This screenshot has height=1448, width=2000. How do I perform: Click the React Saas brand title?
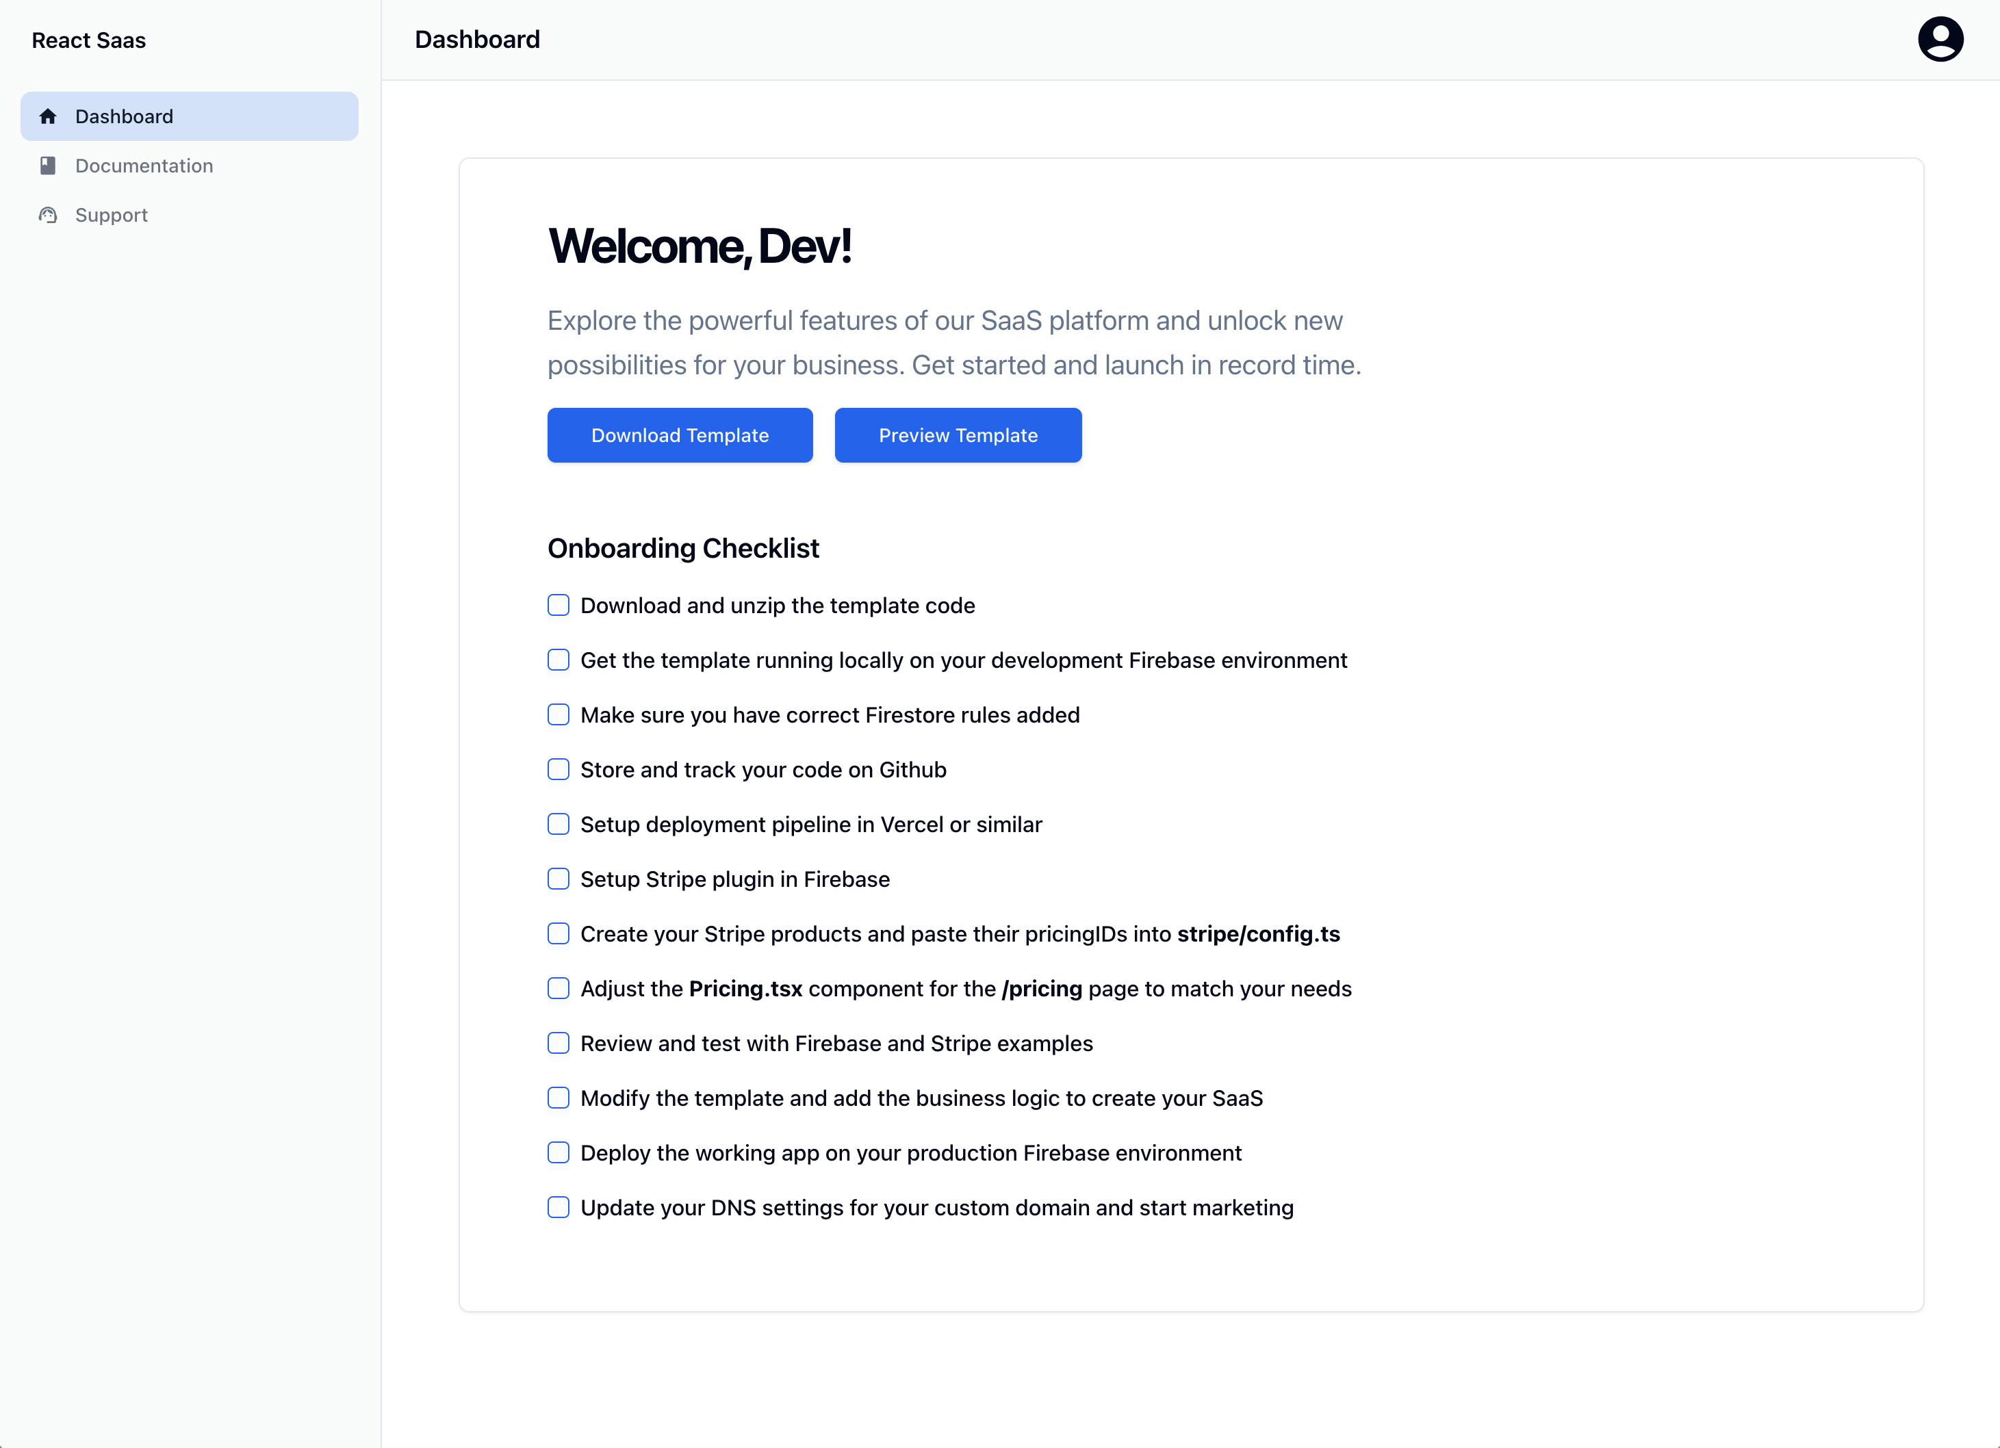point(89,40)
